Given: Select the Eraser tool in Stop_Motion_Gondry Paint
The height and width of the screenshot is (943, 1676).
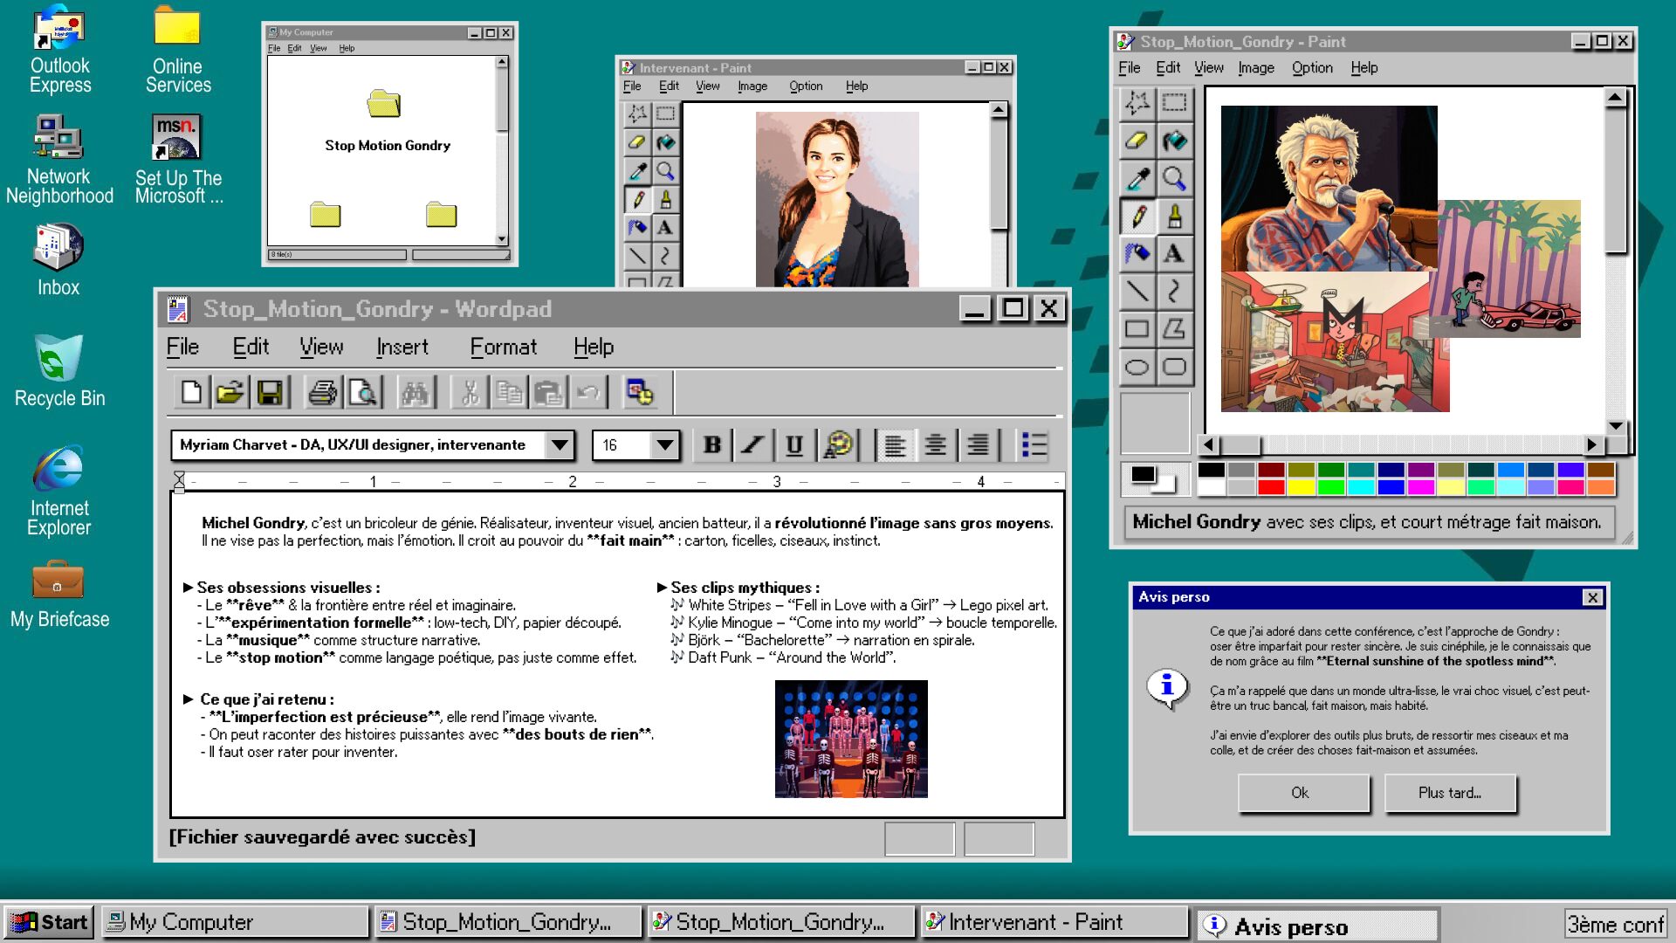Looking at the screenshot, I should click(1137, 140).
